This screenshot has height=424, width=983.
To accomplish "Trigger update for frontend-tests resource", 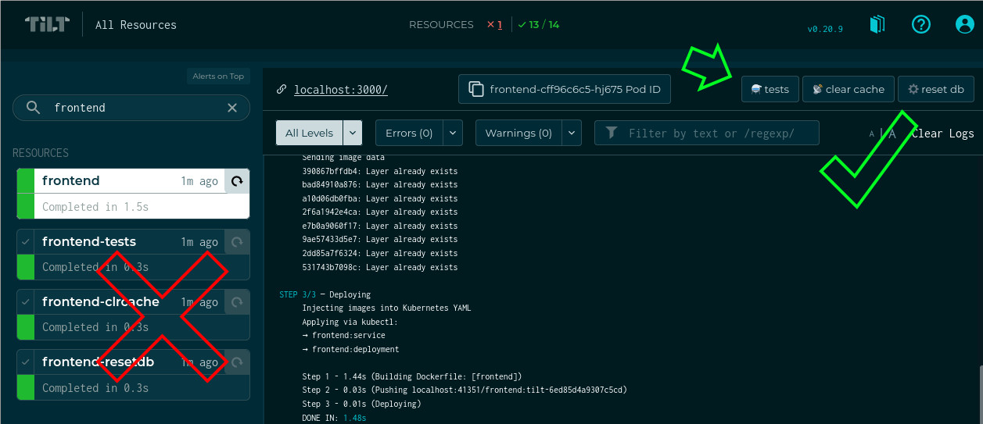I will 237,242.
